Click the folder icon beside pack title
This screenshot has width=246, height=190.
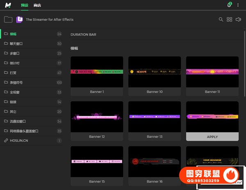tap(8, 19)
